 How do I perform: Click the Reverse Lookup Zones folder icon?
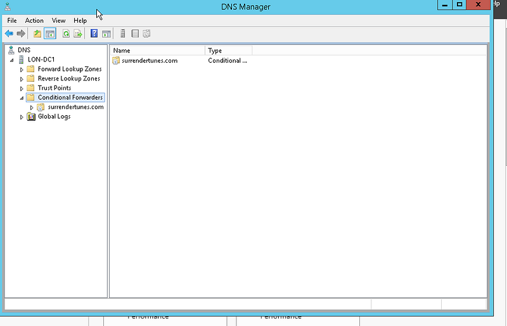[30, 78]
